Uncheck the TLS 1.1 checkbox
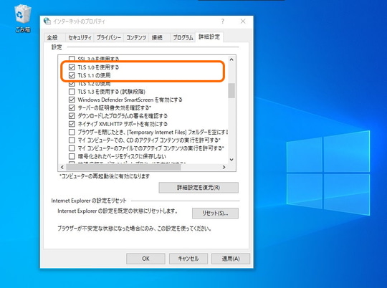 [72, 75]
